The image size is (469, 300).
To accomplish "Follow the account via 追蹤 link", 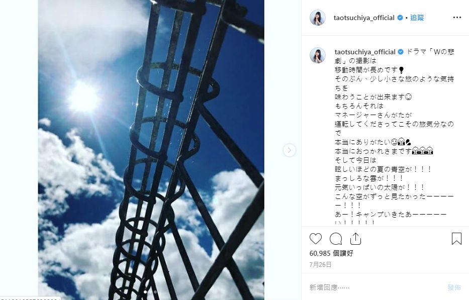I will click(x=417, y=18).
